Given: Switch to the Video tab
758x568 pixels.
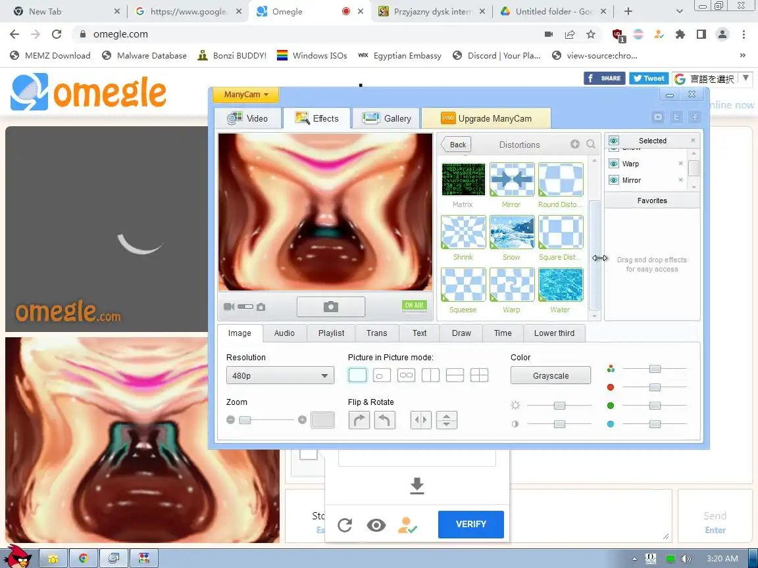Looking at the screenshot, I should (x=247, y=118).
